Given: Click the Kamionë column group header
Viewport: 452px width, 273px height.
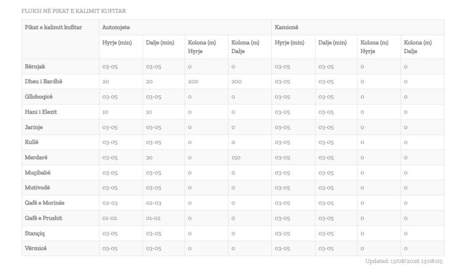Looking at the screenshot, I should [x=286, y=27].
